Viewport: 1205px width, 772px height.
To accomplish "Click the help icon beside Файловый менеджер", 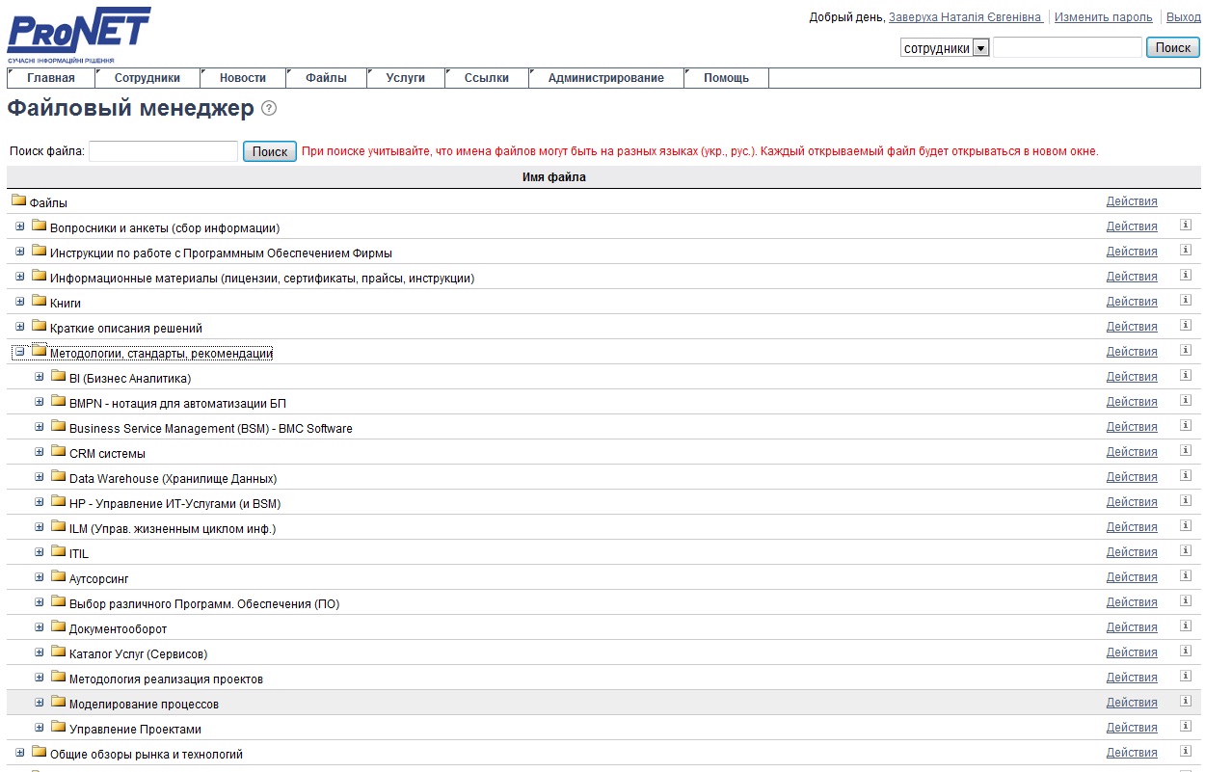I will coord(269,109).
